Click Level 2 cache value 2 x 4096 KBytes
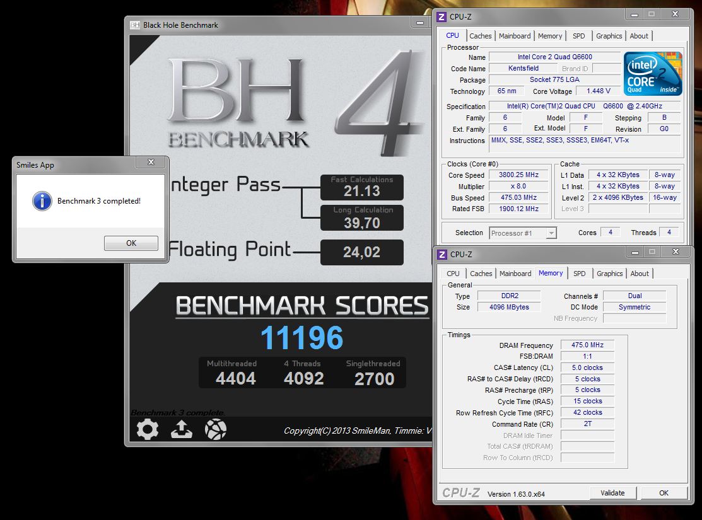The image size is (702, 520). coord(618,197)
